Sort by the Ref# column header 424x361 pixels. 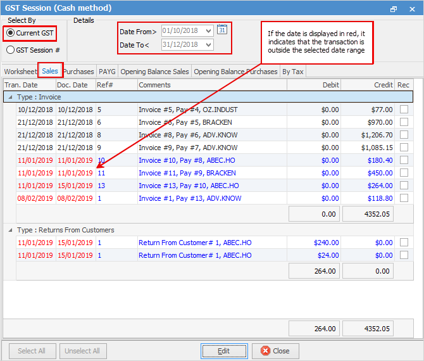tap(116, 85)
